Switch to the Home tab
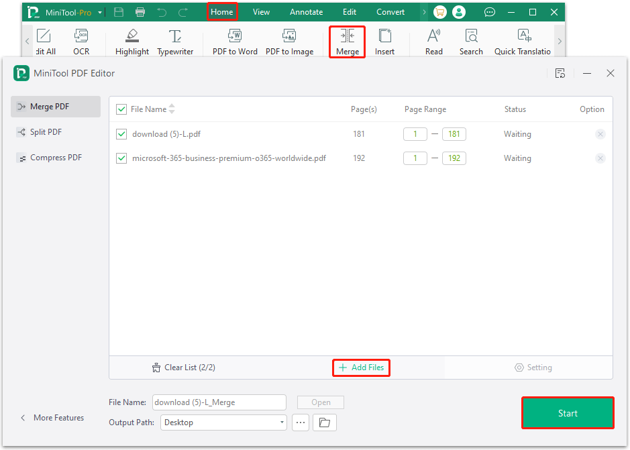This screenshot has height=450, width=630. point(222,12)
